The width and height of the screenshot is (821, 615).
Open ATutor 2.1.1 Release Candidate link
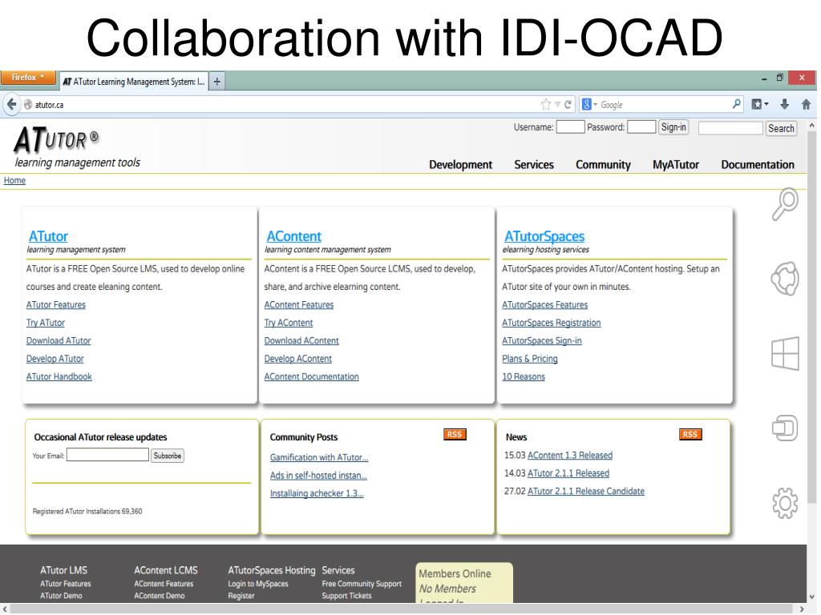point(586,491)
